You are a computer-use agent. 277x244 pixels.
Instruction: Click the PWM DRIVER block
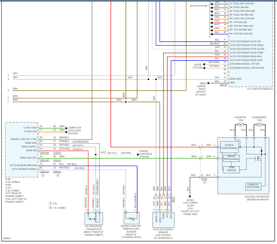coord(231,169)
